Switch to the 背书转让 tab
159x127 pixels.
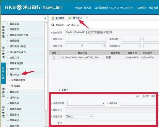point(77,18)
